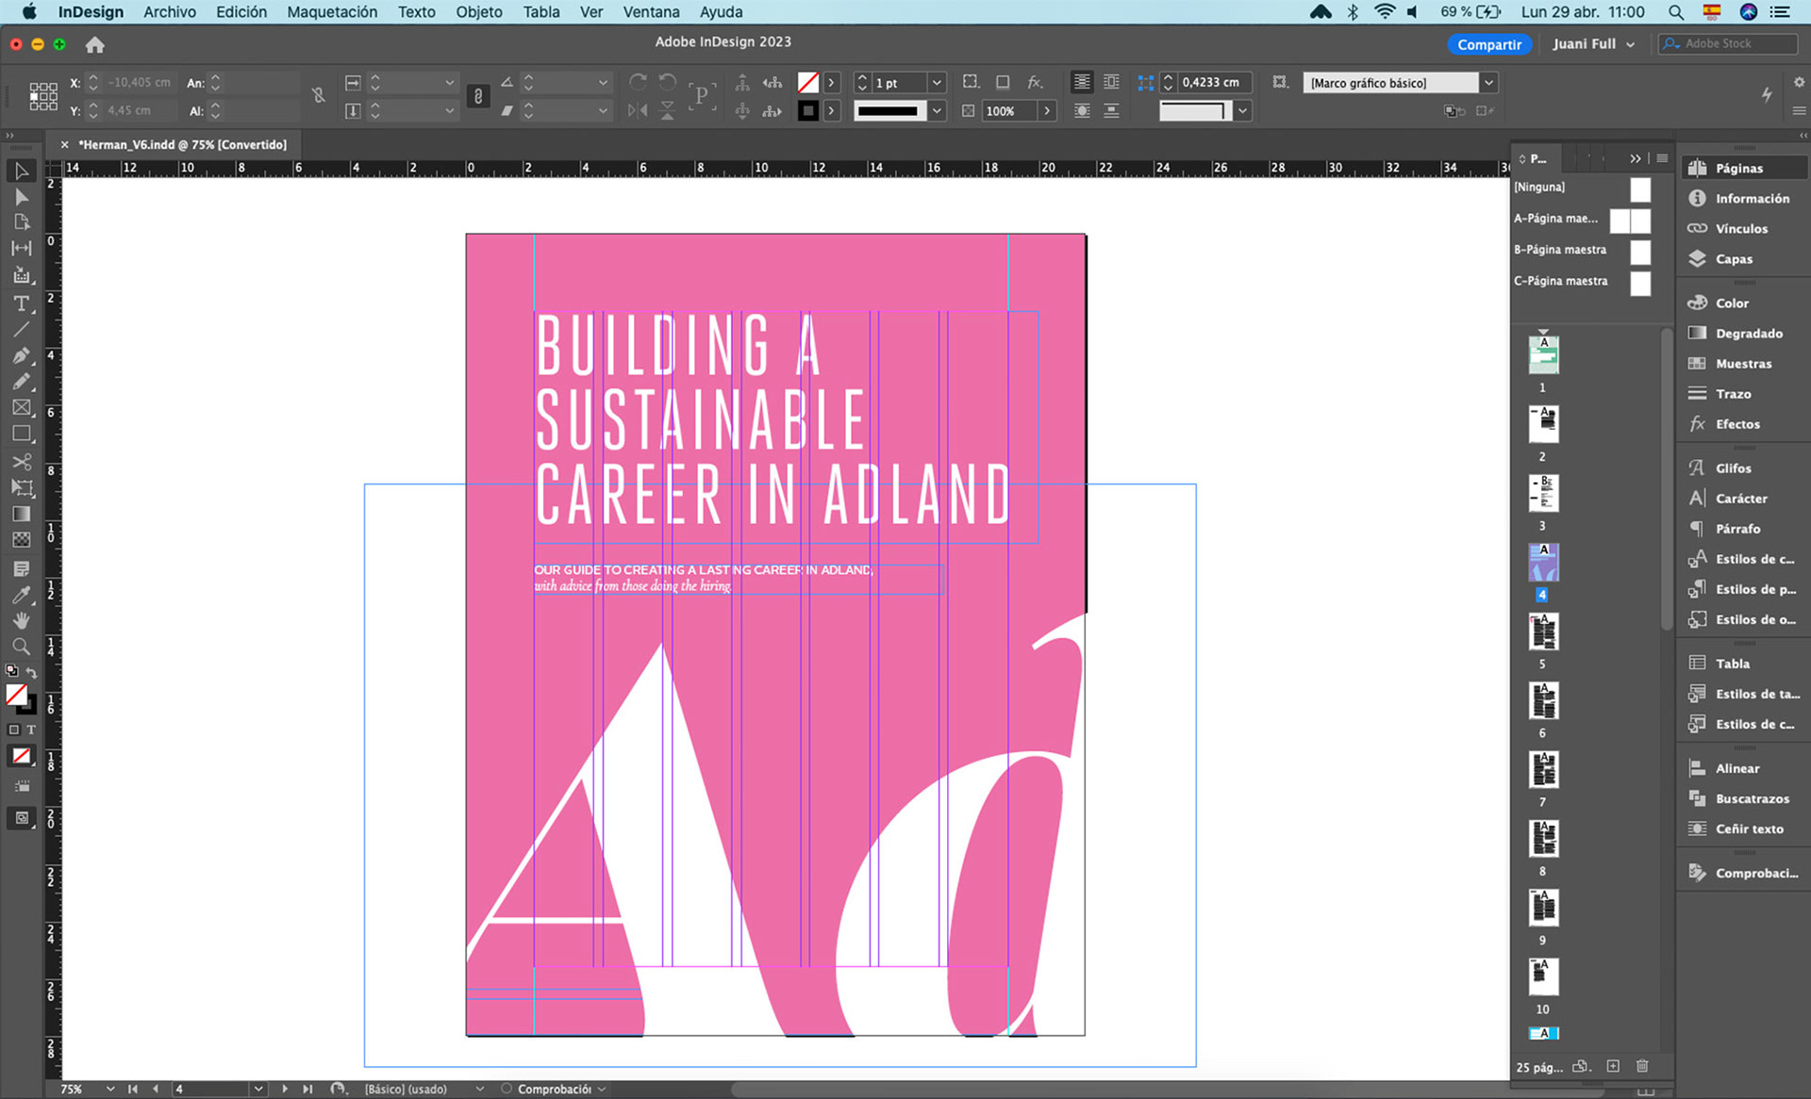Screen dimensions: 1811x1099
Task: Open the Capas panel
Action: [x=1733, y=258]
